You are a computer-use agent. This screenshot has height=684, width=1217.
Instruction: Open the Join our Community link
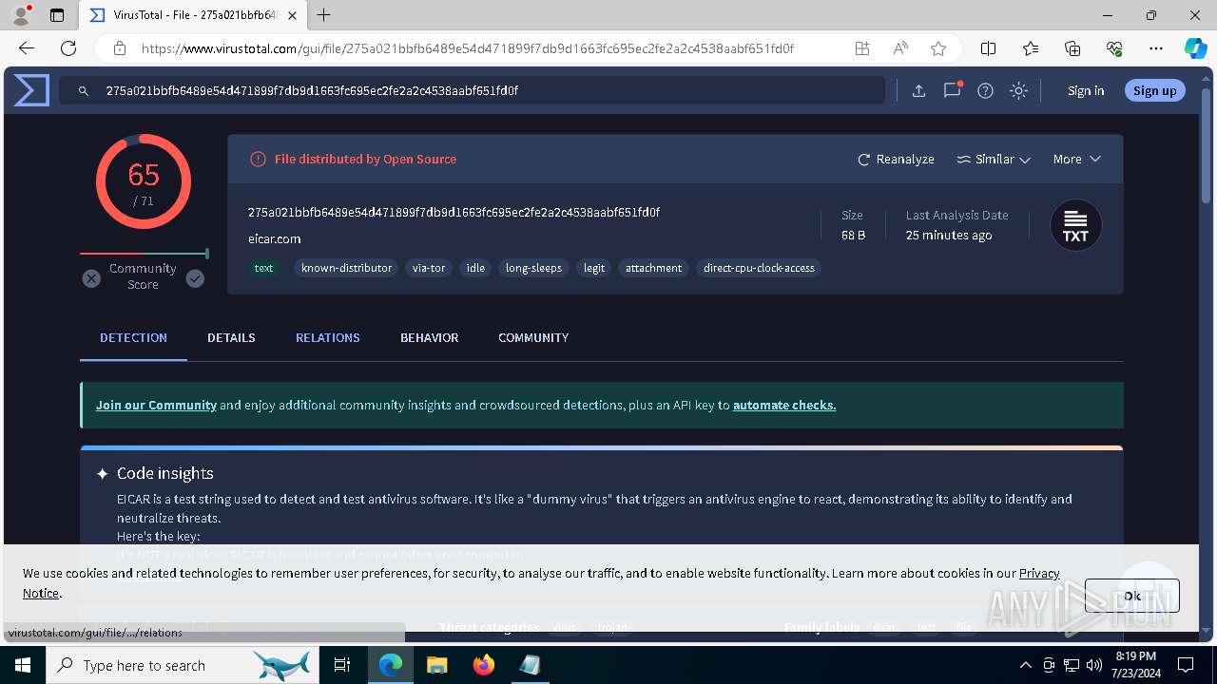156,405
